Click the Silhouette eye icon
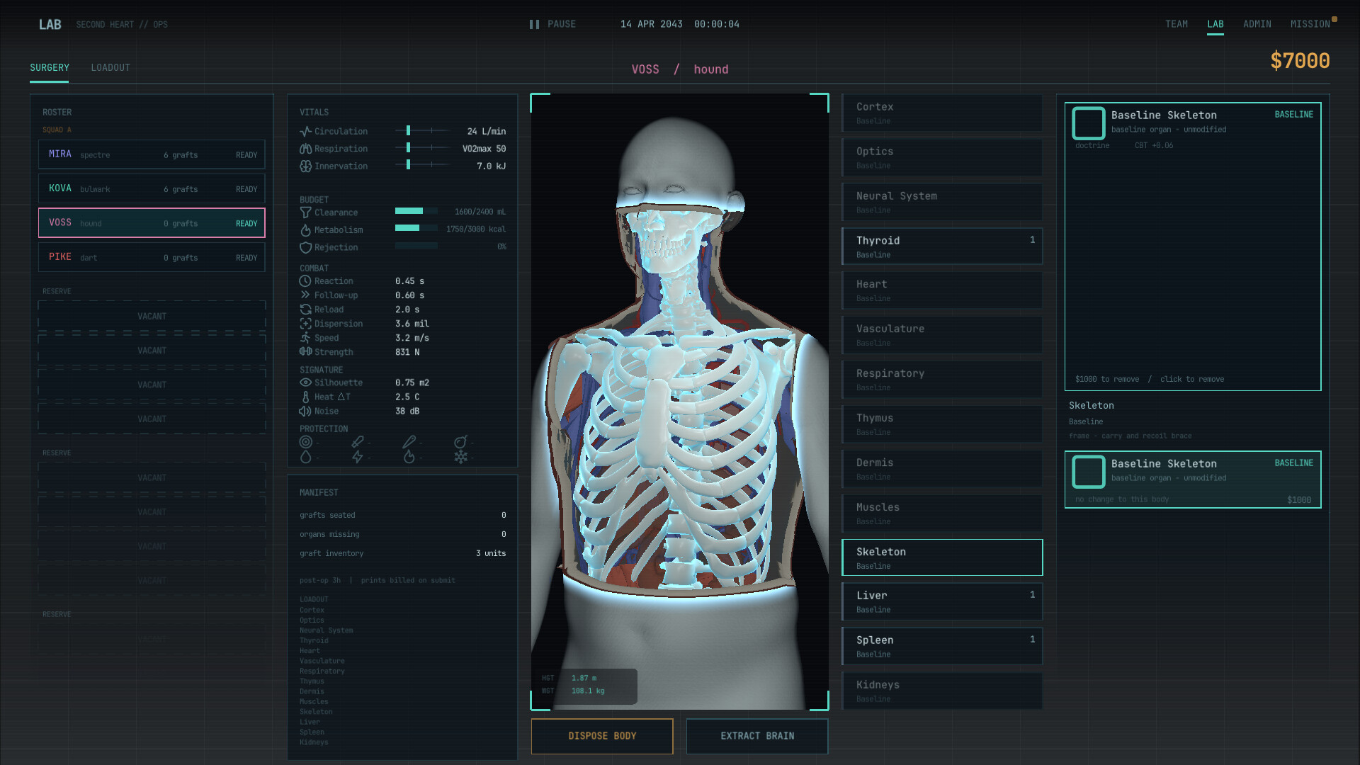This screenshot has height=765, width=1360. 305,382
